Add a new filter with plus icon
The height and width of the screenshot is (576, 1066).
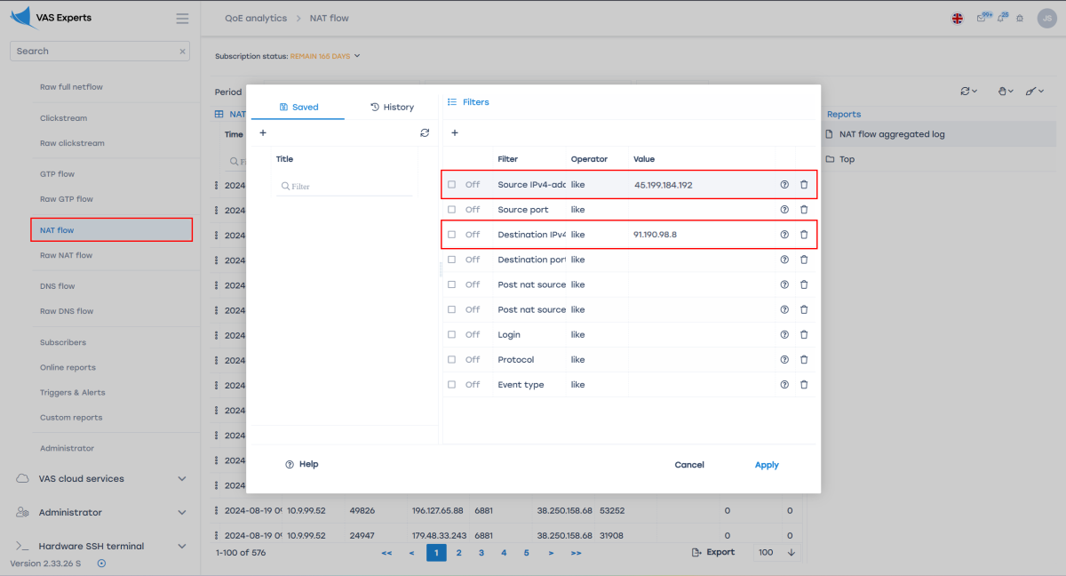coord(455,132)
